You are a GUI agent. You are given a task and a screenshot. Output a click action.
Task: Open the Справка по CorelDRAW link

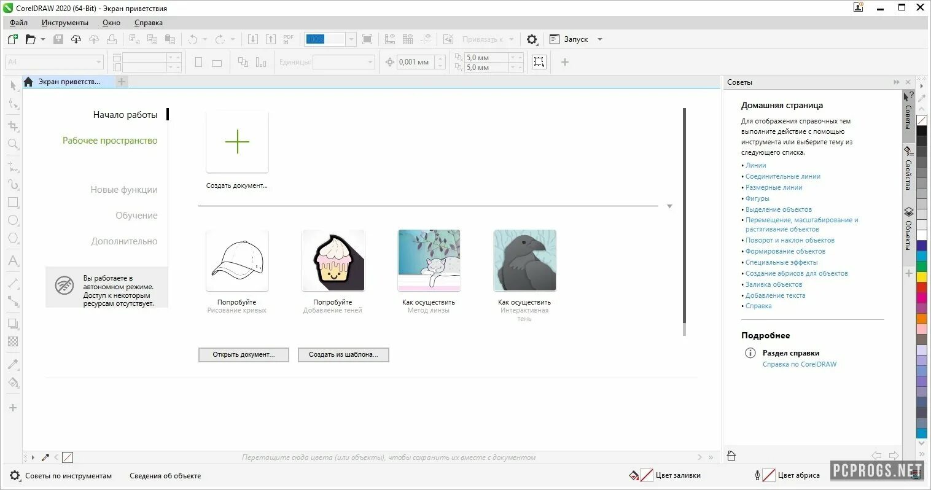[x=800, y=364]
